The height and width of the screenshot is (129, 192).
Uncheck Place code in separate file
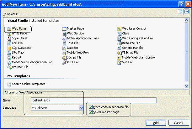pyautogui.click(x=91, y=107)
